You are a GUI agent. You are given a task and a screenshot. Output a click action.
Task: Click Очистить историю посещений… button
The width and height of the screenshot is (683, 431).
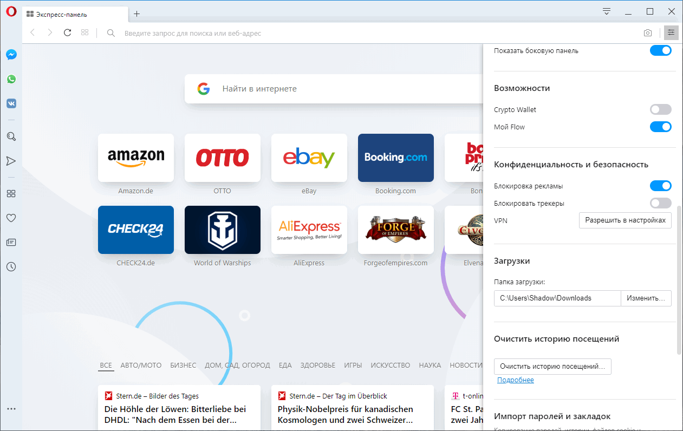pyautogui.click(x=553, y=367)
